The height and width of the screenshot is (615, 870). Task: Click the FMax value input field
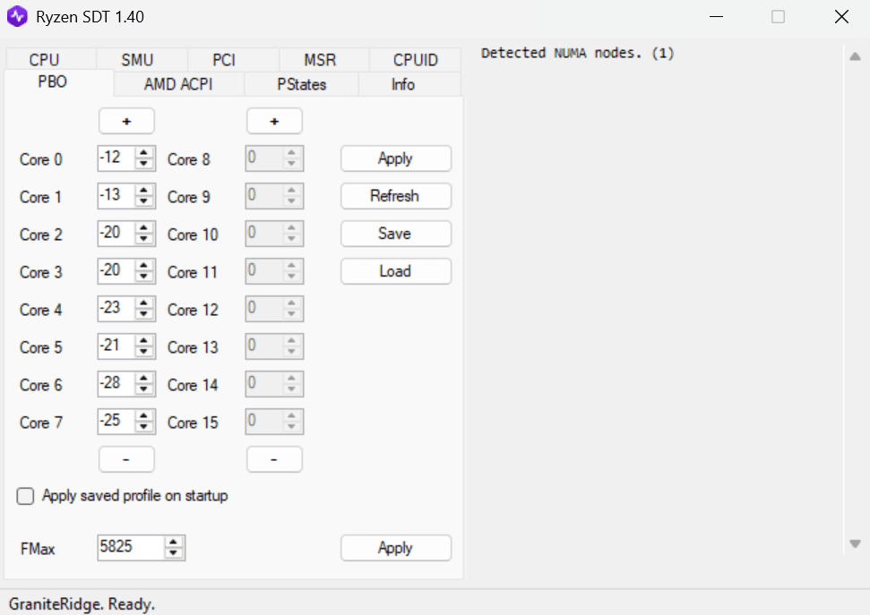coord(130,547)
